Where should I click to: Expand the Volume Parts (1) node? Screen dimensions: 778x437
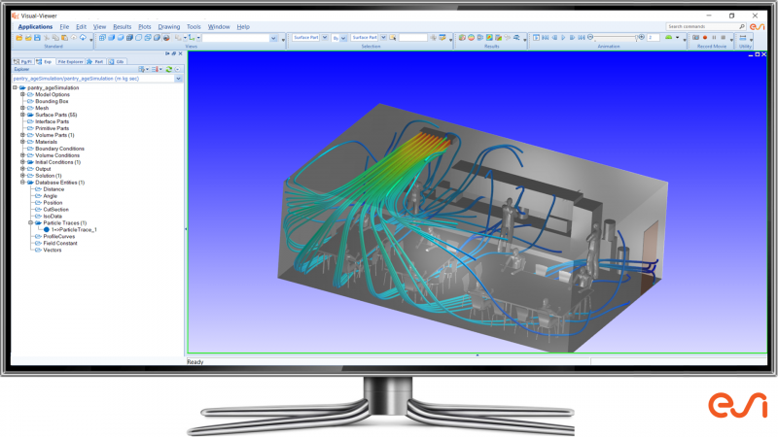22,135
